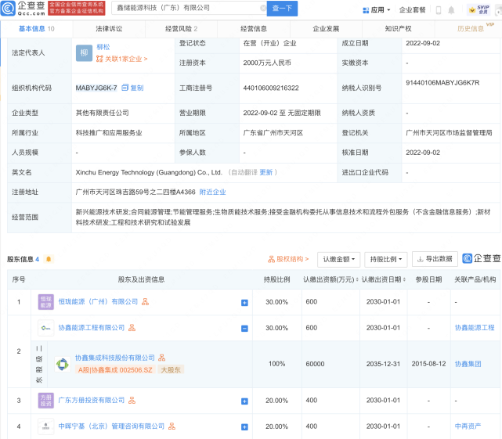Switch to the 知识产权 tab
502x439 pixels.
(398, 28)
